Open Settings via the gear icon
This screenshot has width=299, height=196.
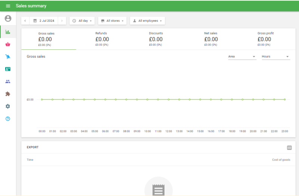8,106
